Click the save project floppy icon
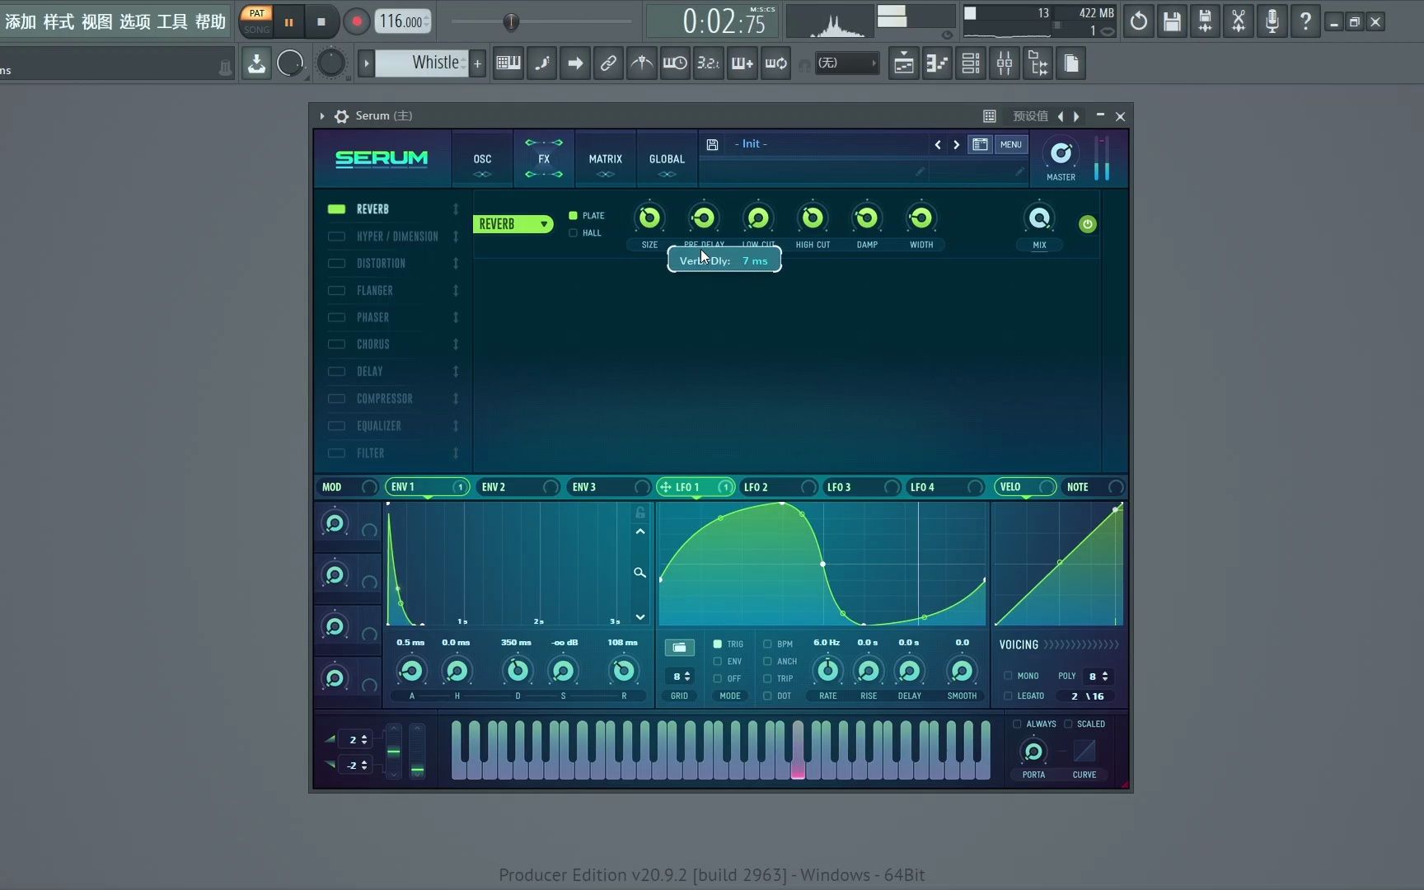Image resolution: width=1424 pixels, height=890 pixels. tap(1172, 21)
